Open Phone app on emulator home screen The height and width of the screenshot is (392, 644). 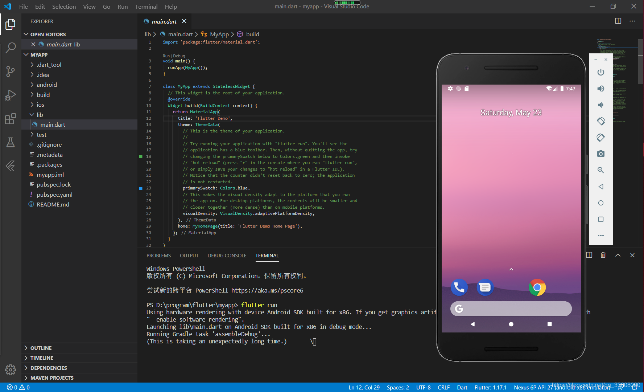click(459, 287)
